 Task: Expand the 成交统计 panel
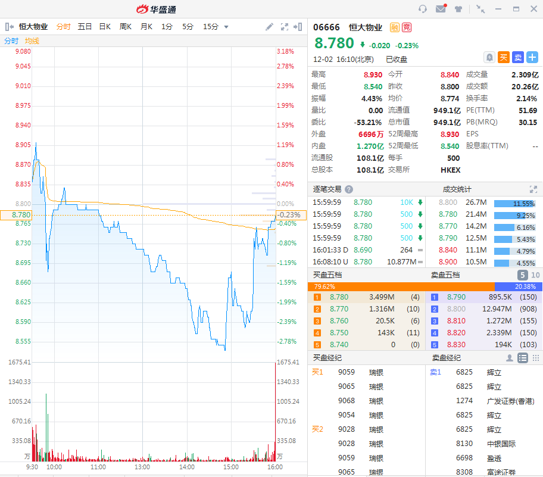(533, 189)
